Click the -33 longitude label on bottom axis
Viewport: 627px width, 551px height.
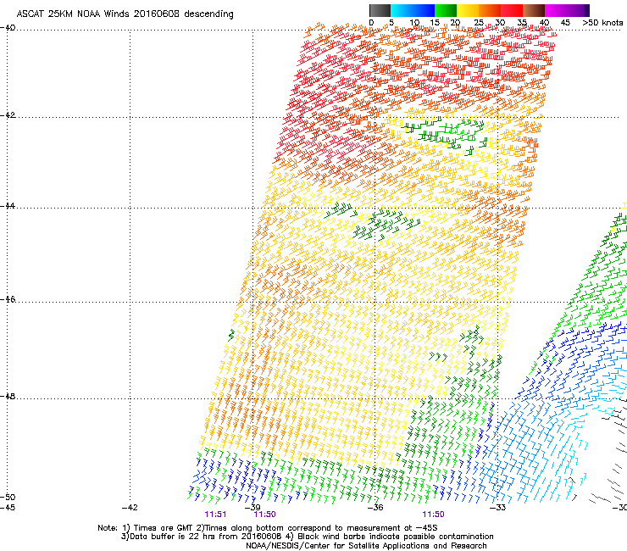click(x=497, y=508)
